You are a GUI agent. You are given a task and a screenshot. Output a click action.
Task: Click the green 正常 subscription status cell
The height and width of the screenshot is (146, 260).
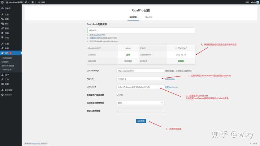point(128,55)
